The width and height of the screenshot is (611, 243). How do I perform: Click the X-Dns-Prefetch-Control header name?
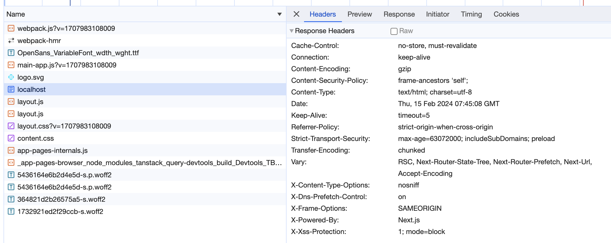[329, 197]
